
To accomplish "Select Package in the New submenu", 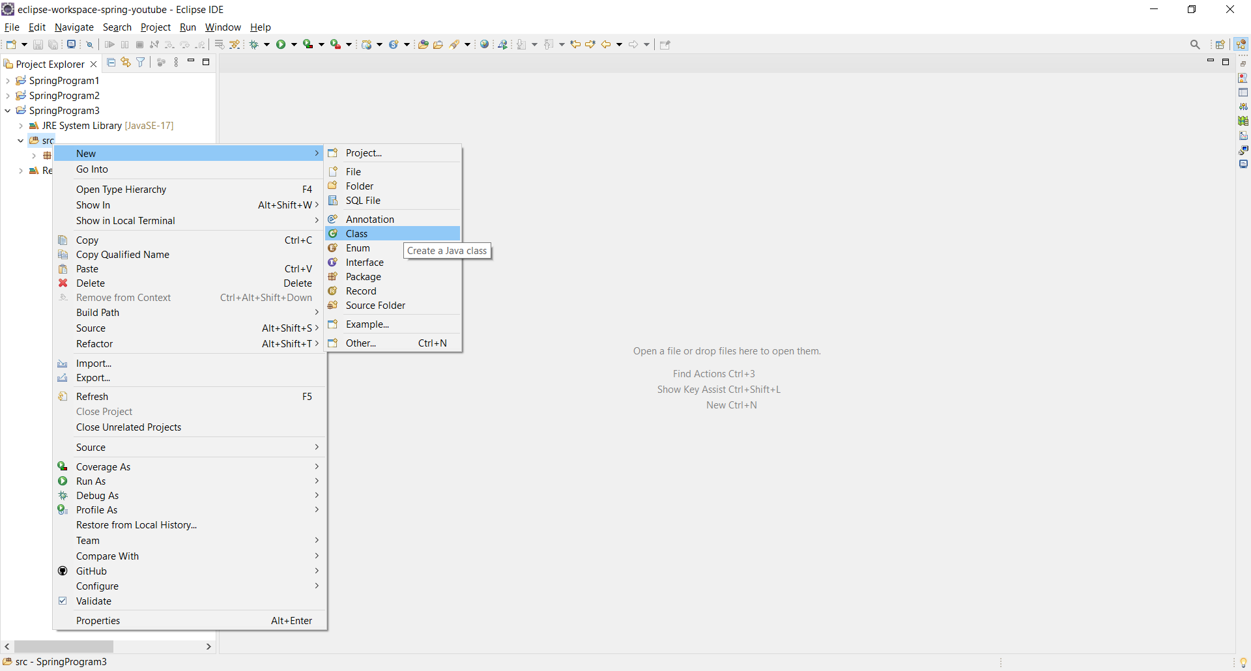I will click(x=393, y=276).
